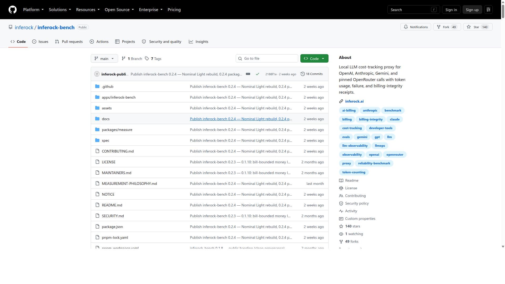The height and width of the screenshot is (284, 505).
Task: Switch to the Security and quality tab
Action: point(162,42)
